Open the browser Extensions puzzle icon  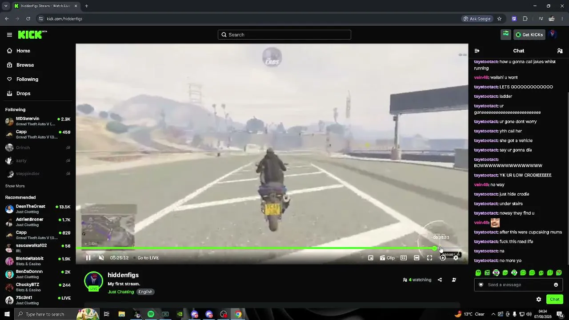(525, 19)
